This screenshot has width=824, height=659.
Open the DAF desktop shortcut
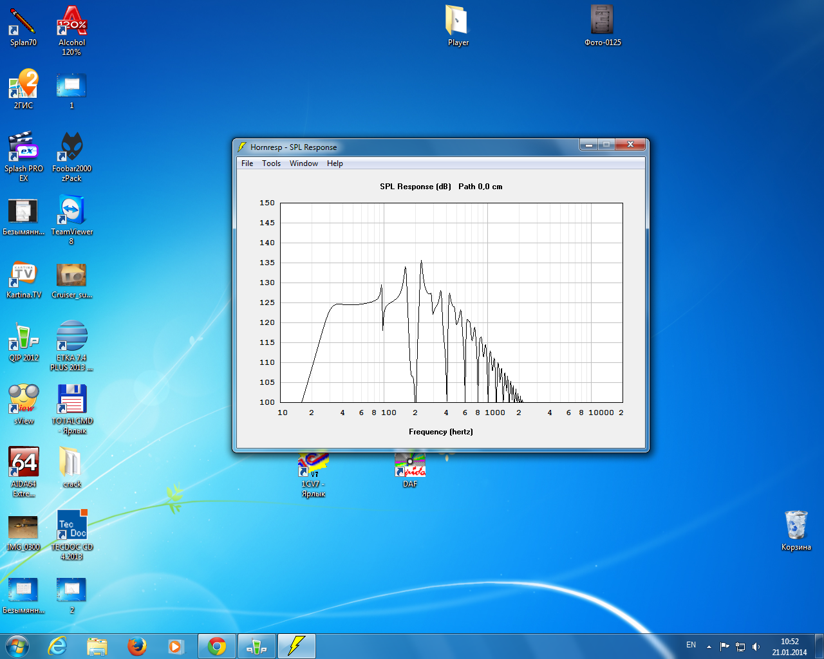click(410, 470)
